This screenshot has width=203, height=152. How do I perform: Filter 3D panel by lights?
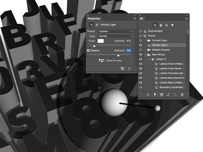[x=172, y=25]
